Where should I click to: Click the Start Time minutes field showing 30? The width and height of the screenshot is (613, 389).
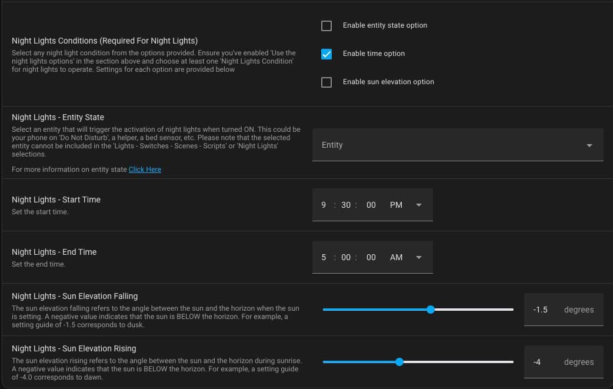345,205
